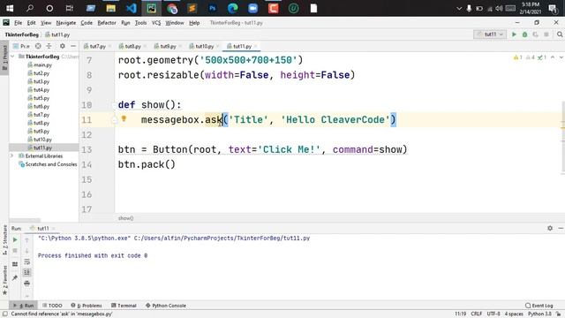This screenshot has height=318, width=565.
Task: Change CRLF line separator in status bar
Action: 476,314
